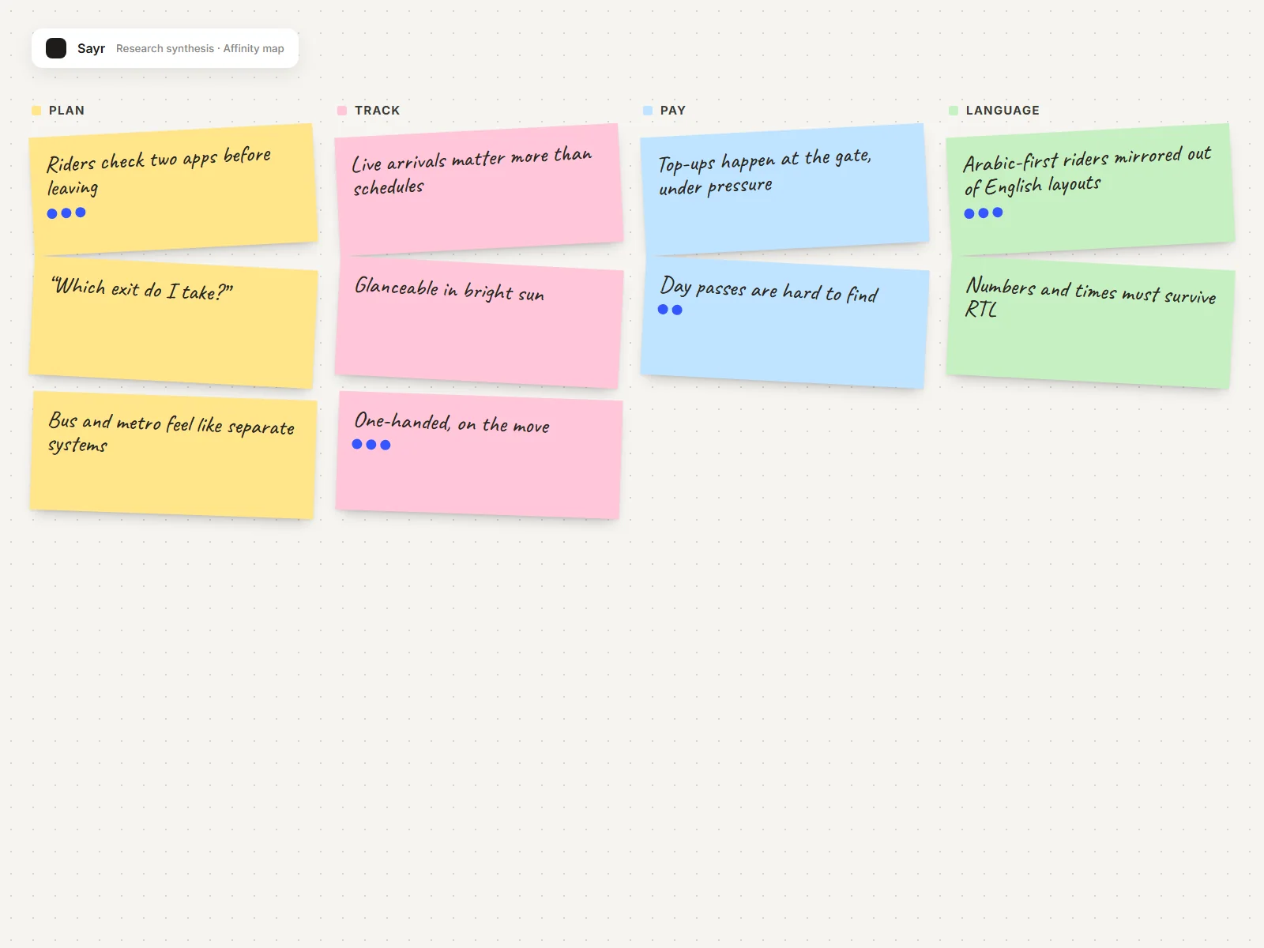
Task: Select the 'Which exit do I take?' note
Action: [174, 323]
